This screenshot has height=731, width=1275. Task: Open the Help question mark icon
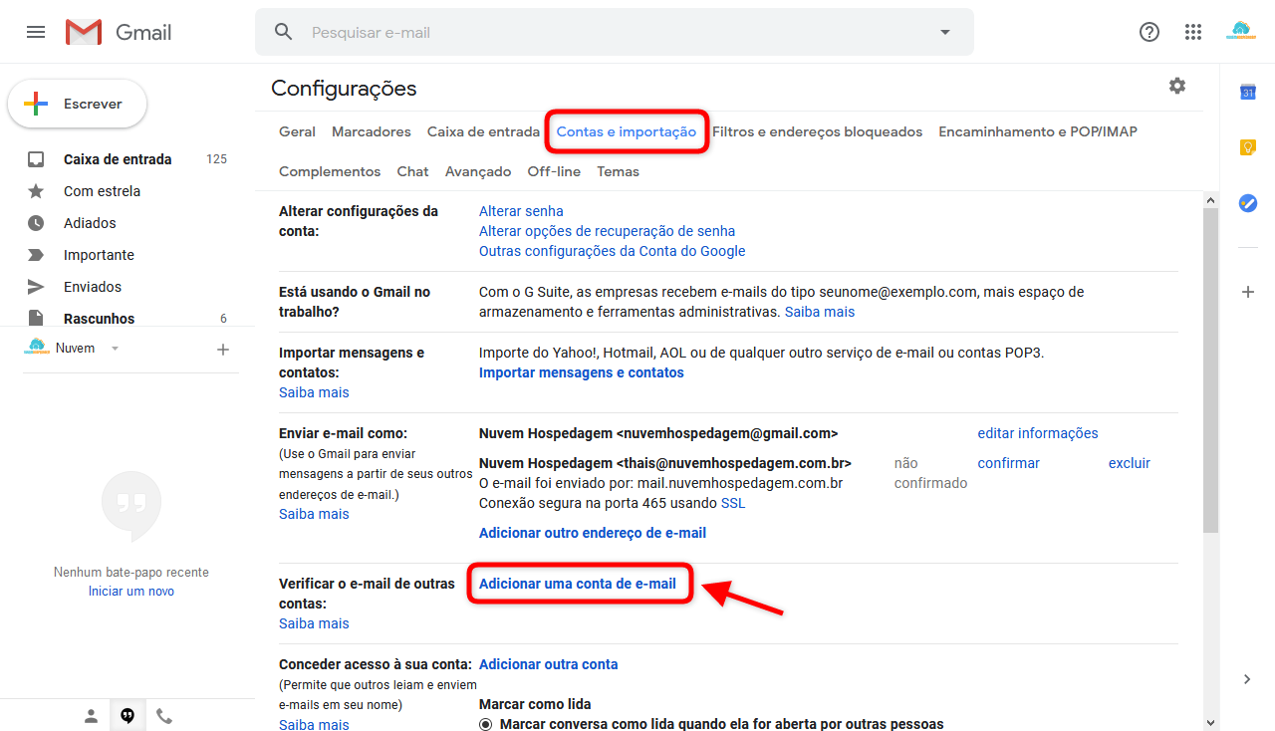click(1149, 32)
